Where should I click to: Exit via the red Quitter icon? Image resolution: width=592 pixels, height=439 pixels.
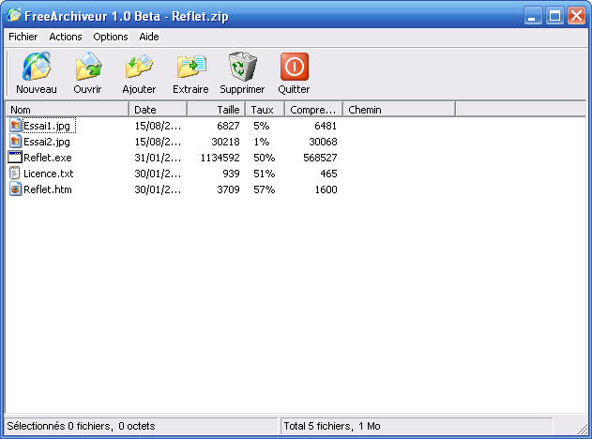[x=294, y=67]
